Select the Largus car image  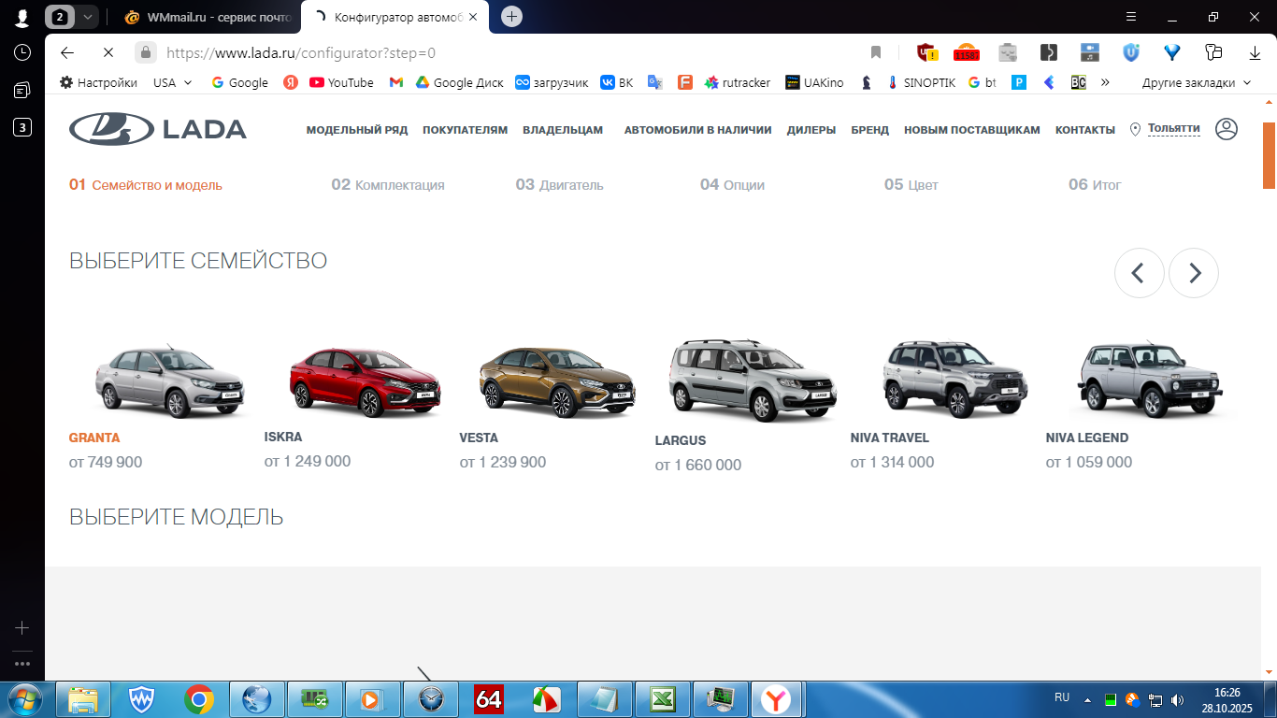(753, 381)
